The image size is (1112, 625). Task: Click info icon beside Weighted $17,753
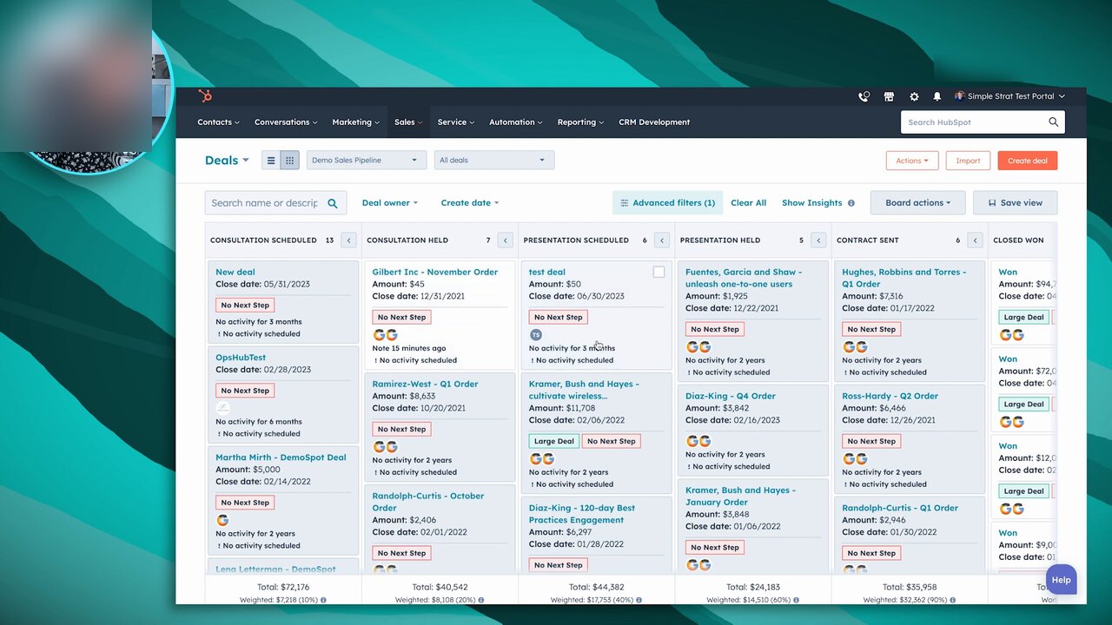pyautogui.click(x=640, y=600)
